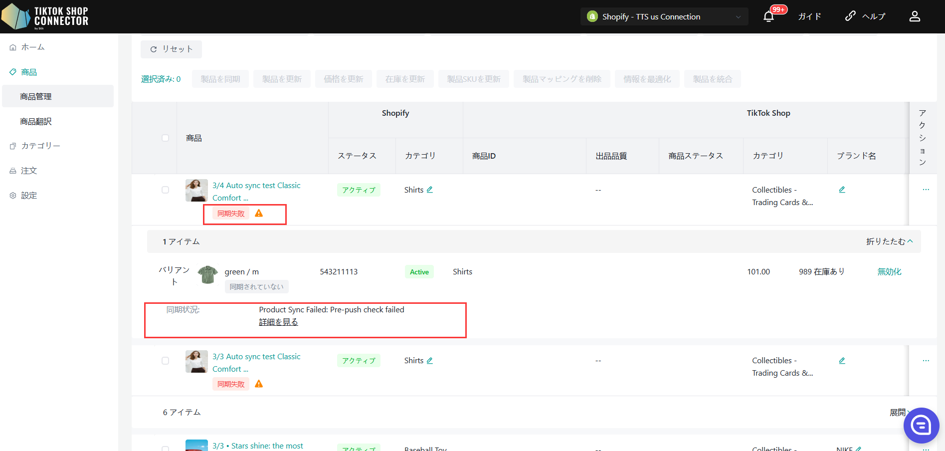Edit brand name for 3/3 Auto sync product
The width and height of the screenshot is (945, 451).
tap(842, 360)
